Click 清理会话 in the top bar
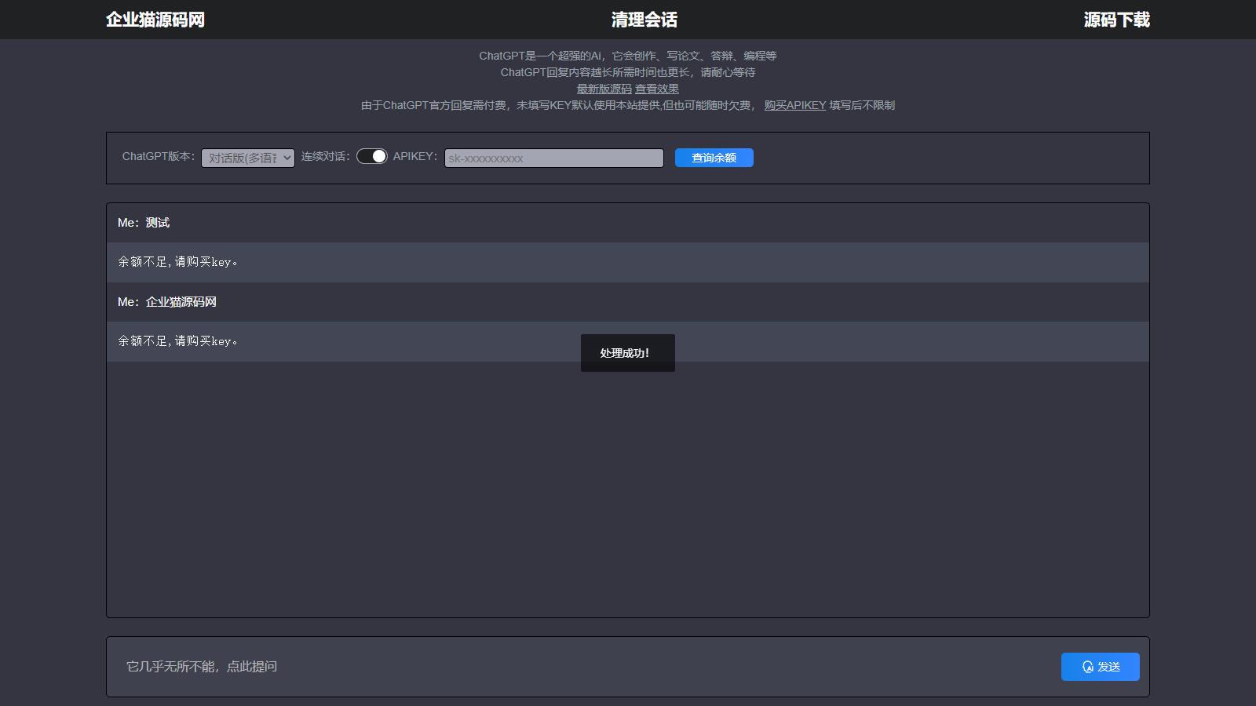1256x706 pixels. (x=644, y=20)
